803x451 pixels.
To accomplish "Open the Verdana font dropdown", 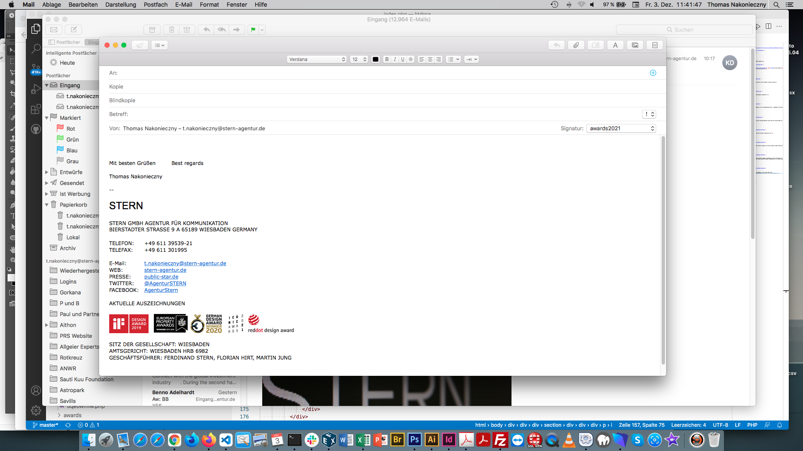I will tap(317, 59).
